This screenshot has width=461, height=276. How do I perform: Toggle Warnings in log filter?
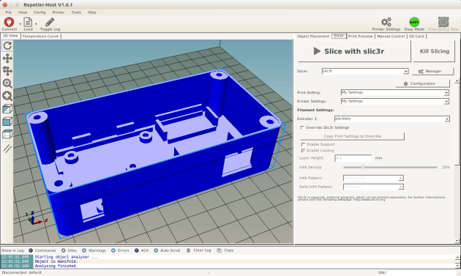94,250
